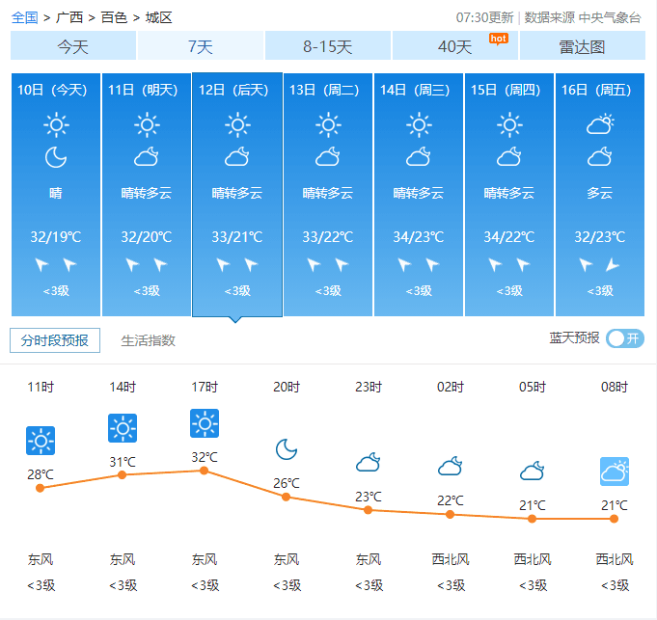Screen dimensions: 657x620
Task: Click the hot badge on 40天
Action: pos(498,39)
